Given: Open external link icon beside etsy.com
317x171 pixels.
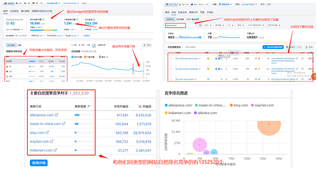Looking at the screenshot, I should pyautogui.click(x=47, y=133).
